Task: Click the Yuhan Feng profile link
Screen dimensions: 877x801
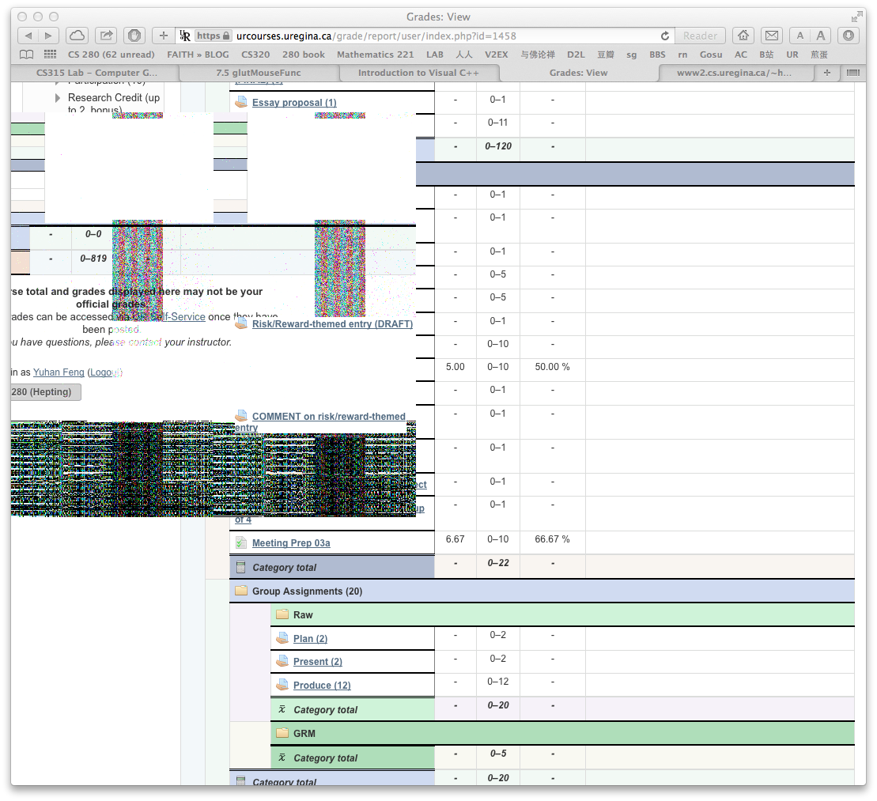Action: point(59,372)
